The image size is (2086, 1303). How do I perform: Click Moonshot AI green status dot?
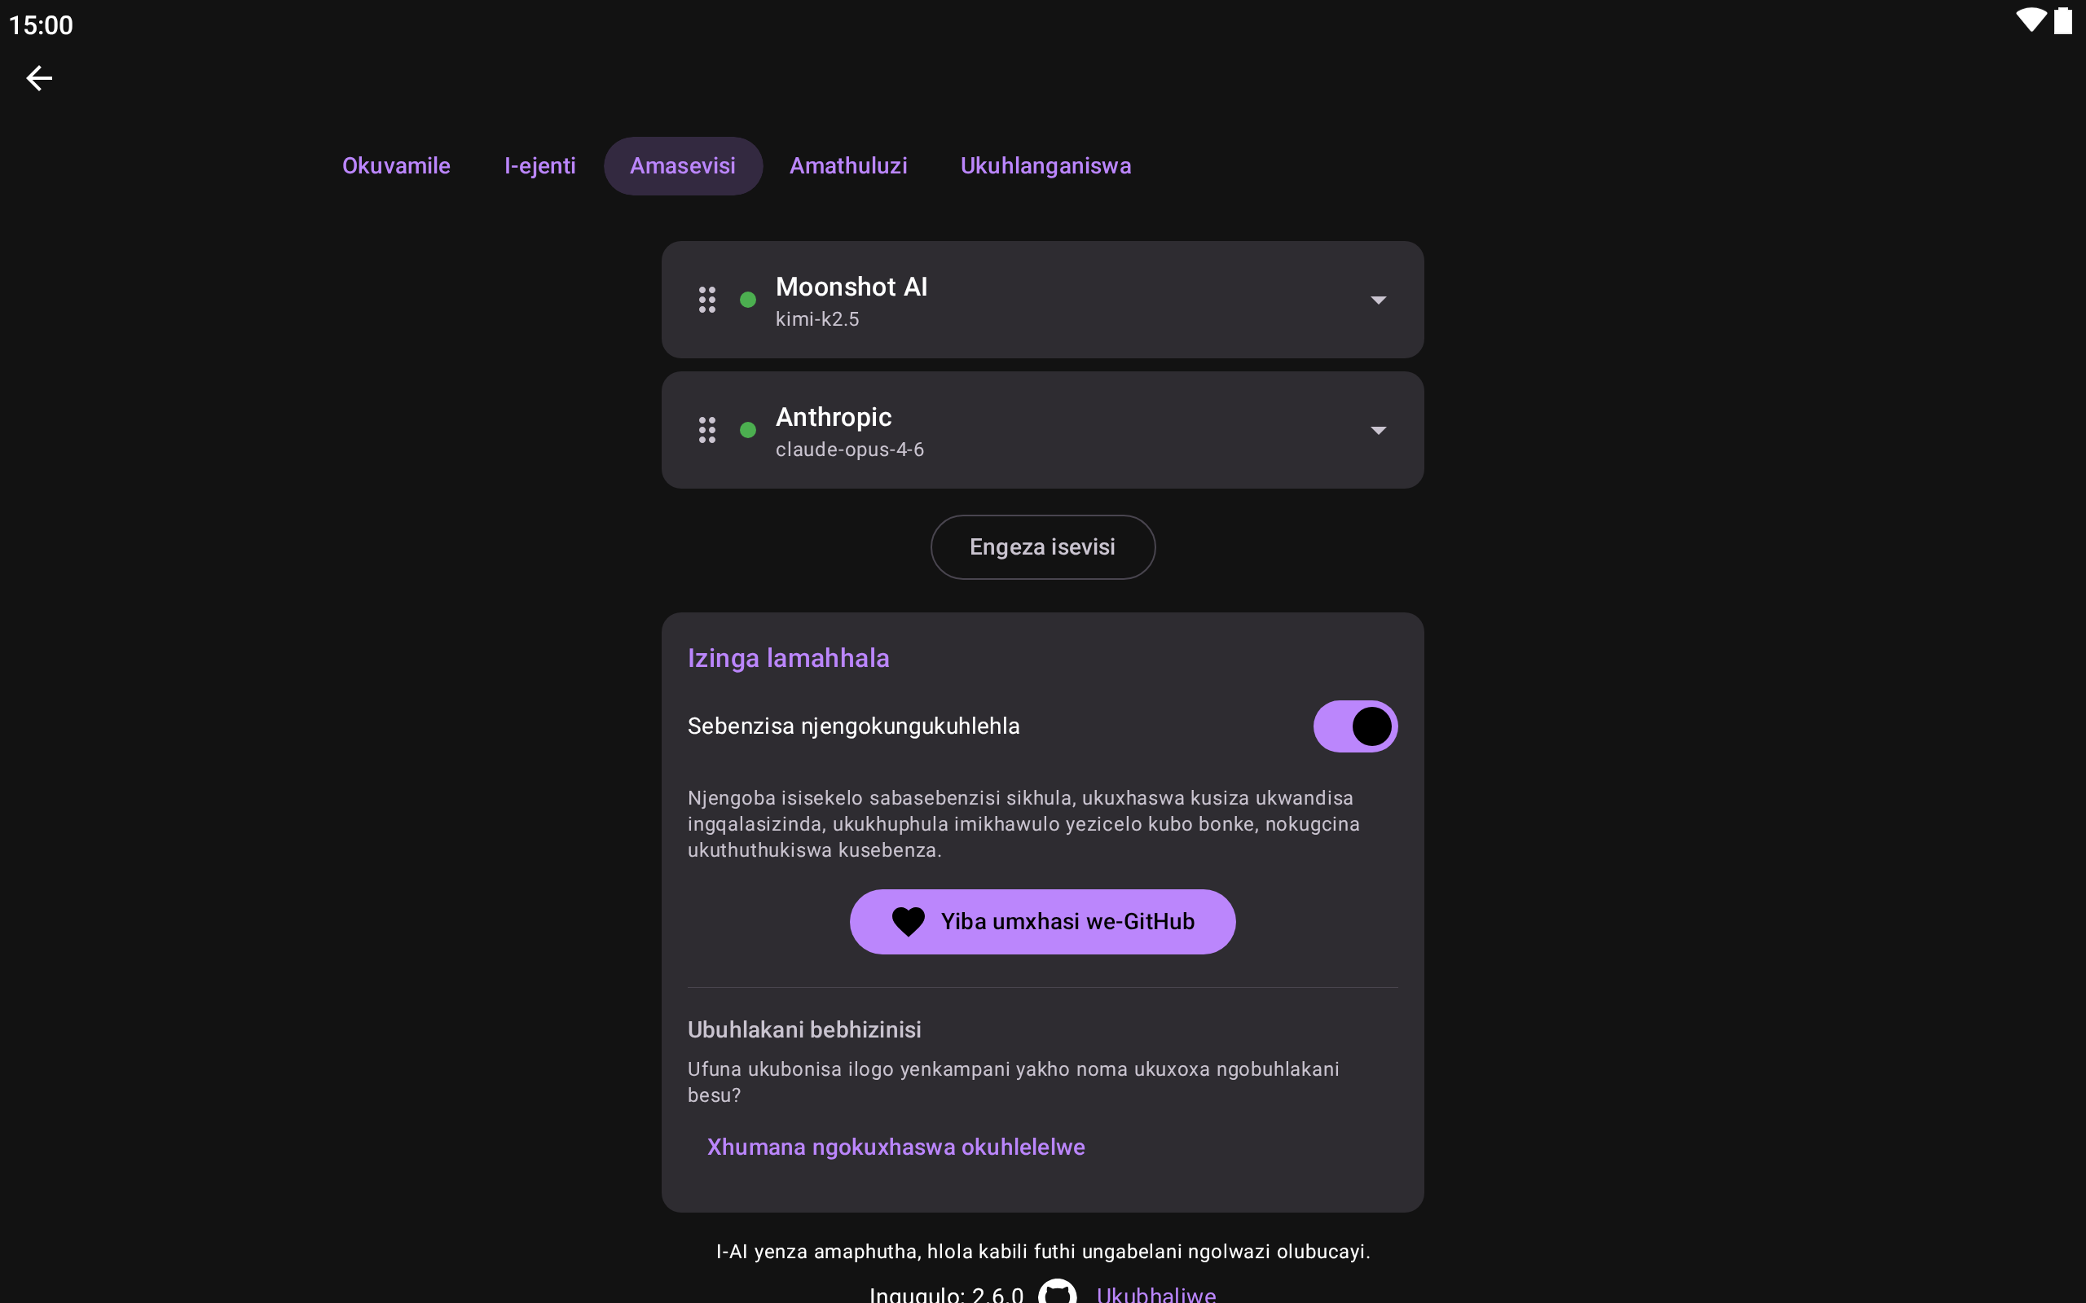748,300
